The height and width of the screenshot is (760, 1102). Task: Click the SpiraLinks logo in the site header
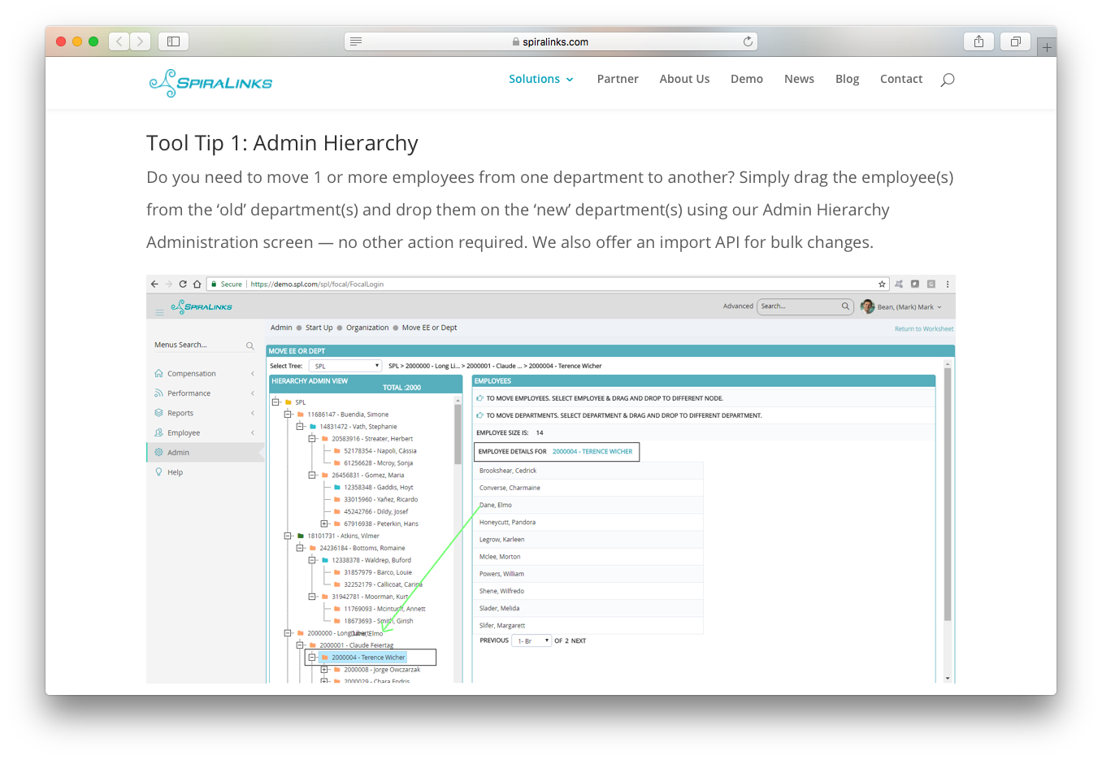[x=210, y=83]
